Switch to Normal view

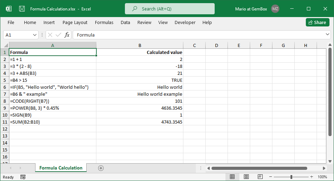232,177
